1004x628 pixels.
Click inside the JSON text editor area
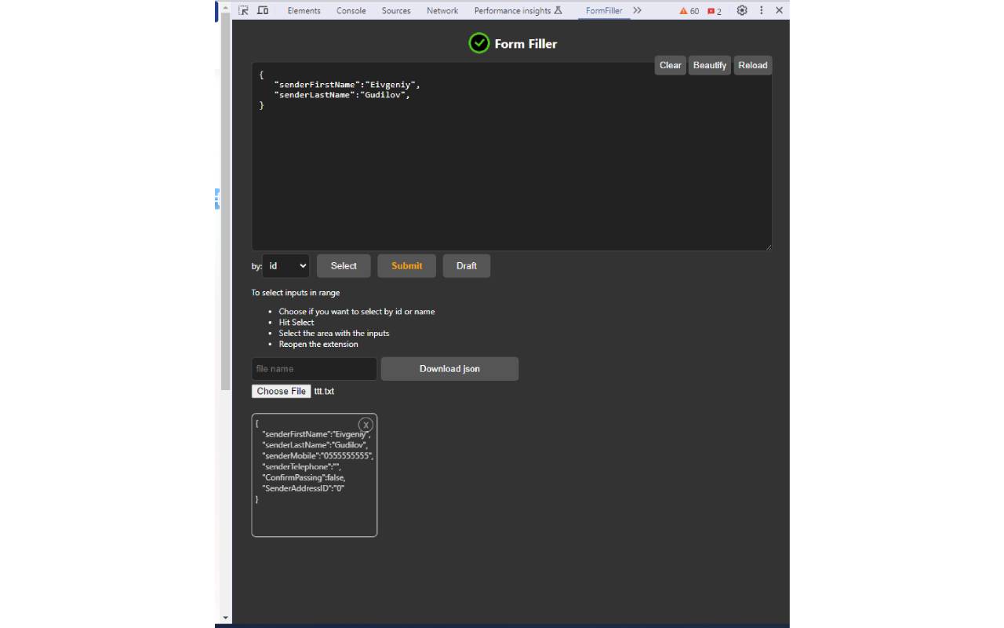tap(511, 156)
